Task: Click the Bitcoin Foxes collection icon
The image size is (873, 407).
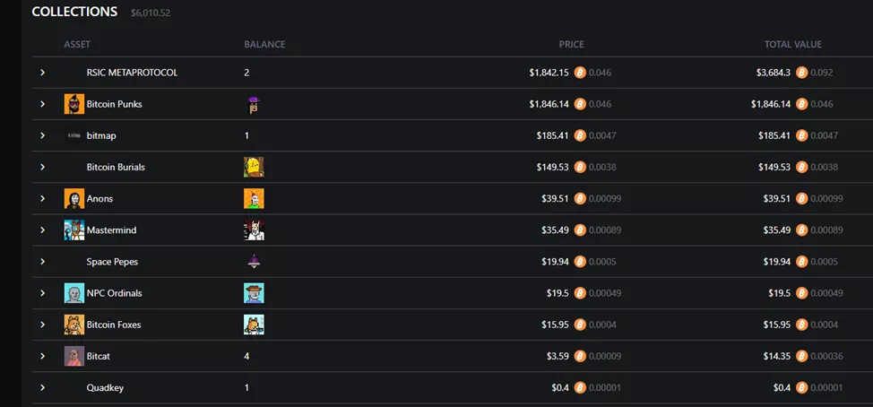Action: pos(74,325)
